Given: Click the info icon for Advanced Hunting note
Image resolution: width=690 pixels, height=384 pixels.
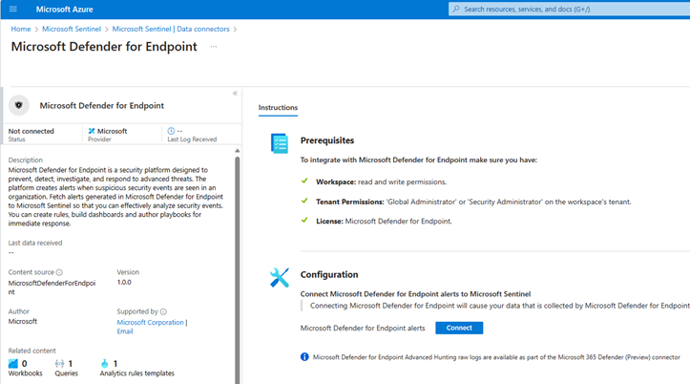Looking at the screenshot, I should point(304,356).
